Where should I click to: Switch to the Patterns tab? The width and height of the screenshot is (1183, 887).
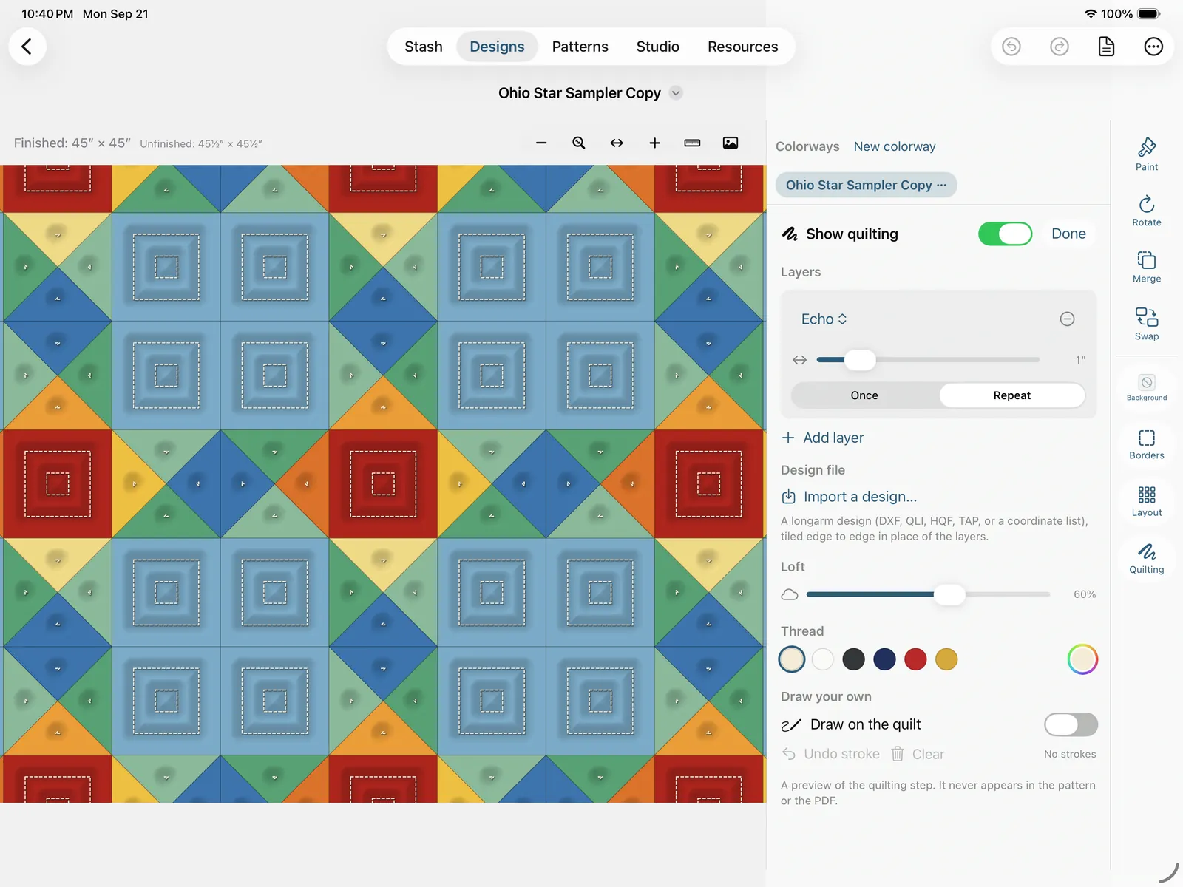point(580,47)
